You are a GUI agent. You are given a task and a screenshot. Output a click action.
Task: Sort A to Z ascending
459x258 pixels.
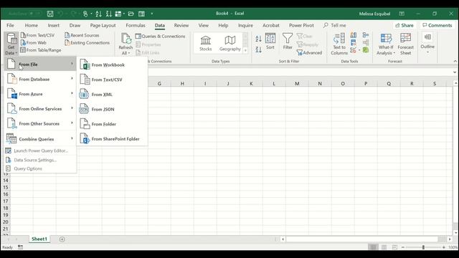258,39
